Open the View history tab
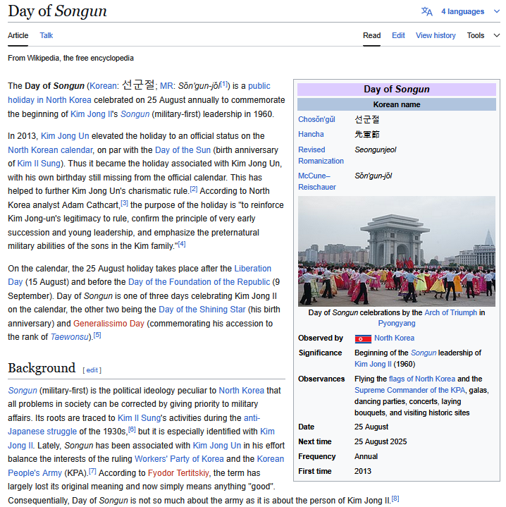 (x=436, y=35)
